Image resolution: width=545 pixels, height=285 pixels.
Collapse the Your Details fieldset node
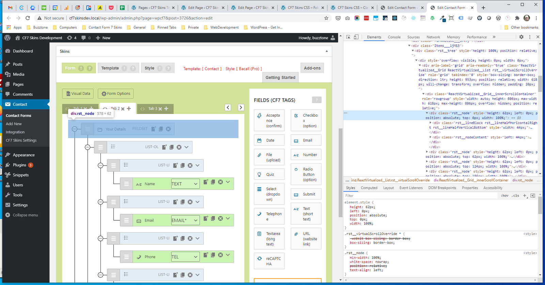coord(75,129)
